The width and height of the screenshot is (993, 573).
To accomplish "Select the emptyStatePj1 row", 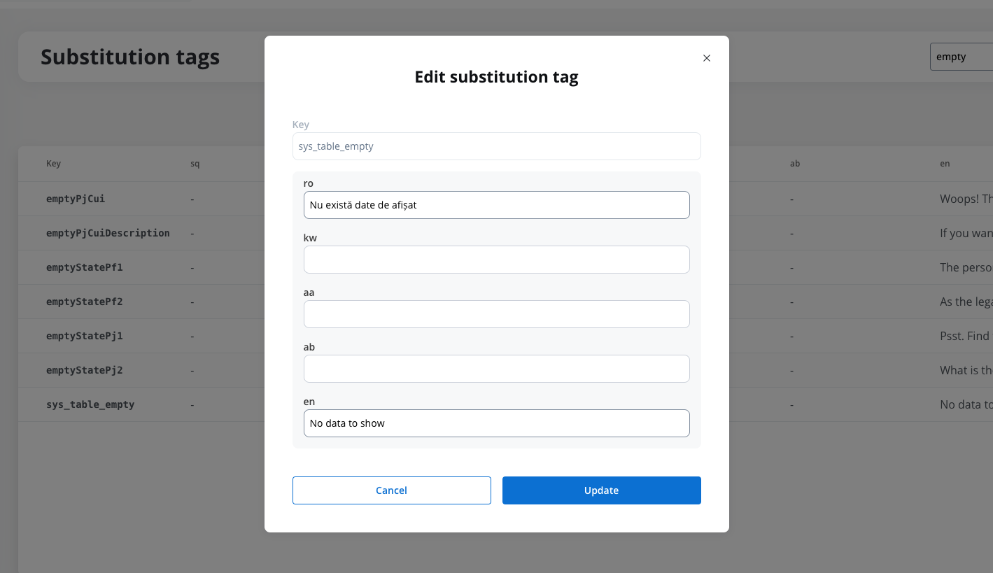I will pyautogui.click(x=505, y=336).
